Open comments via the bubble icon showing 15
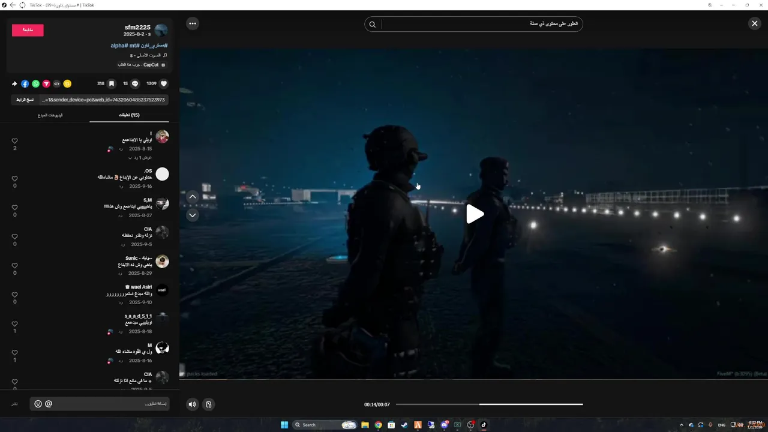Screen dimensions: 768x432 coord(135,84)
